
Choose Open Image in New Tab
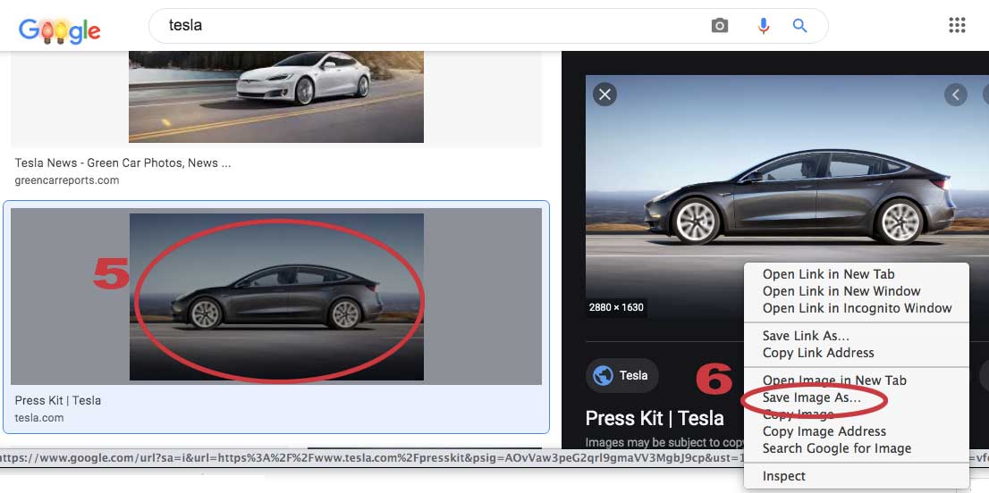pyautogui.click(x=834, y=380)
